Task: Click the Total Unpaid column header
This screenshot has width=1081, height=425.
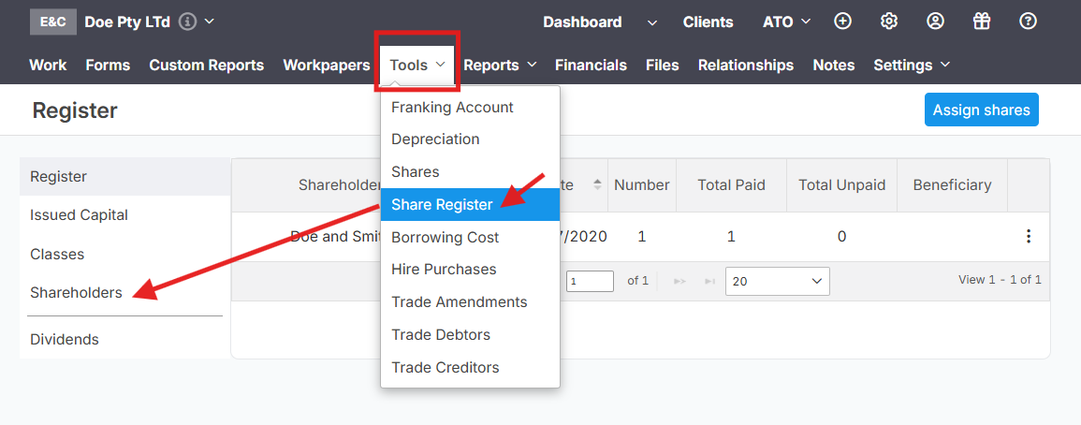Action: pyautogui.click(x=841, y=185)
